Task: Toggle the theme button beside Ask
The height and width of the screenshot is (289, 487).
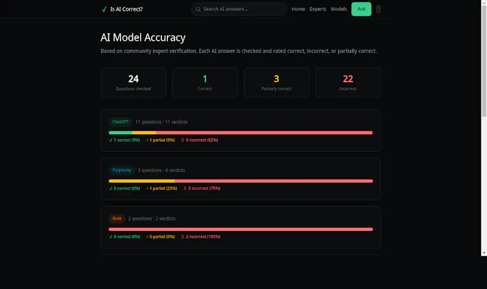Action: (378, 9)
